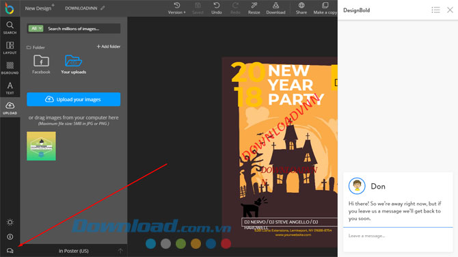Select the yellow 2018 poster text
Image resolution: width=458 pixels, height=257 pixels.
pos(248,85)
